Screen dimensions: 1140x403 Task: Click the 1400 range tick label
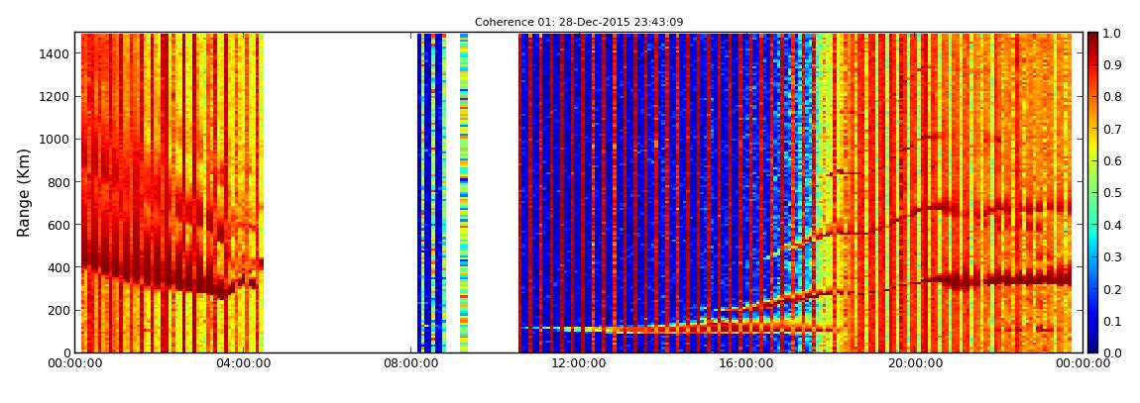[x=54, y=53]
